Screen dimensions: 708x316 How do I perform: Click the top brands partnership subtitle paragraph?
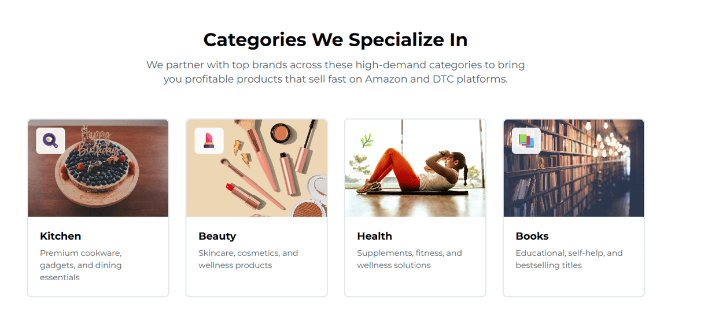pos(335,72)
